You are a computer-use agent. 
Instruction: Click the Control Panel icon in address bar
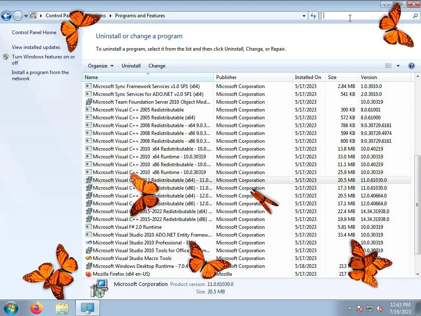click(34, 16)
